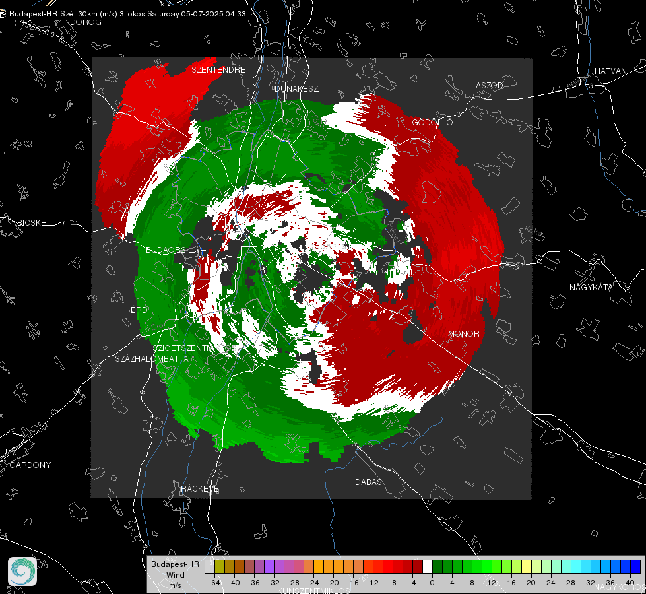This screenshot has height=594, width=646.
Task: Click the GÖDÖLLŐ town label
Action: [x=432, y=122]
